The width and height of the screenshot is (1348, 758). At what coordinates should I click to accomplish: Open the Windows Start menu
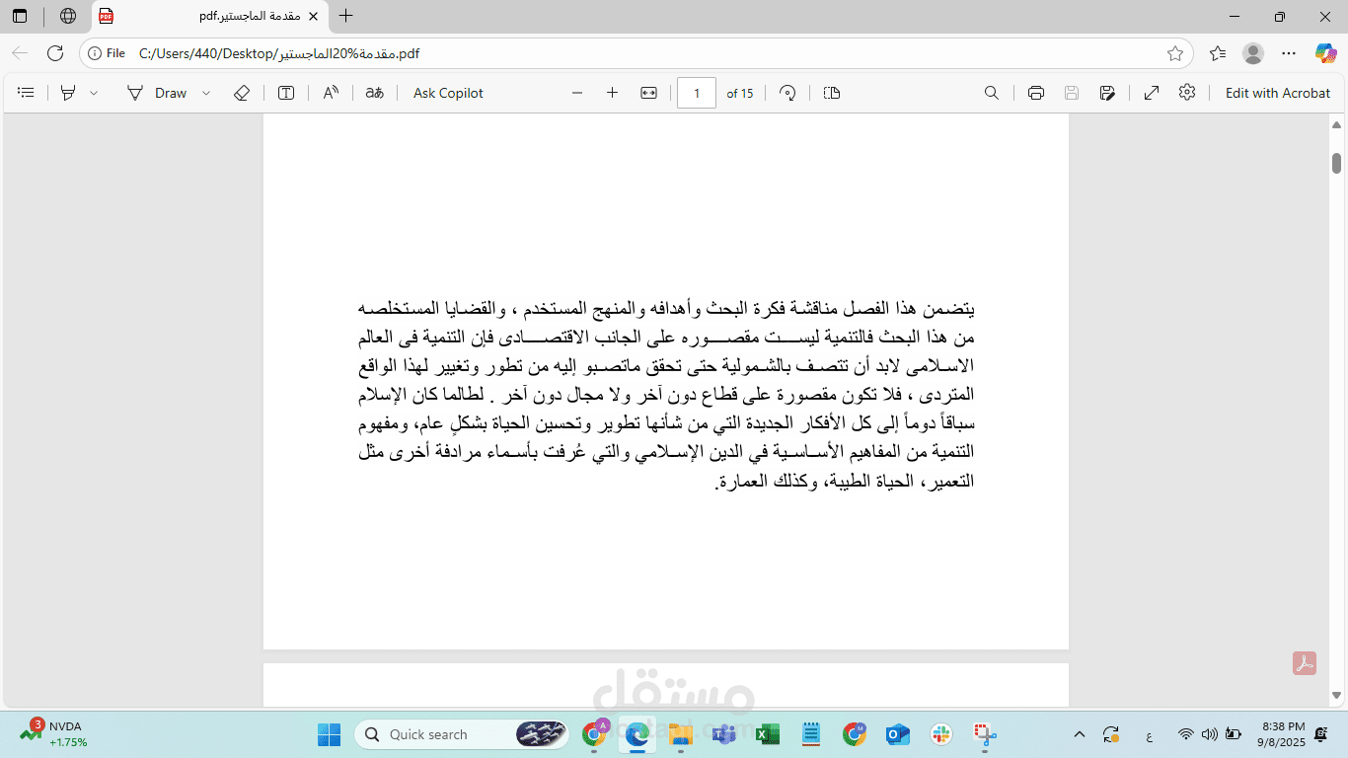[329, 734]
